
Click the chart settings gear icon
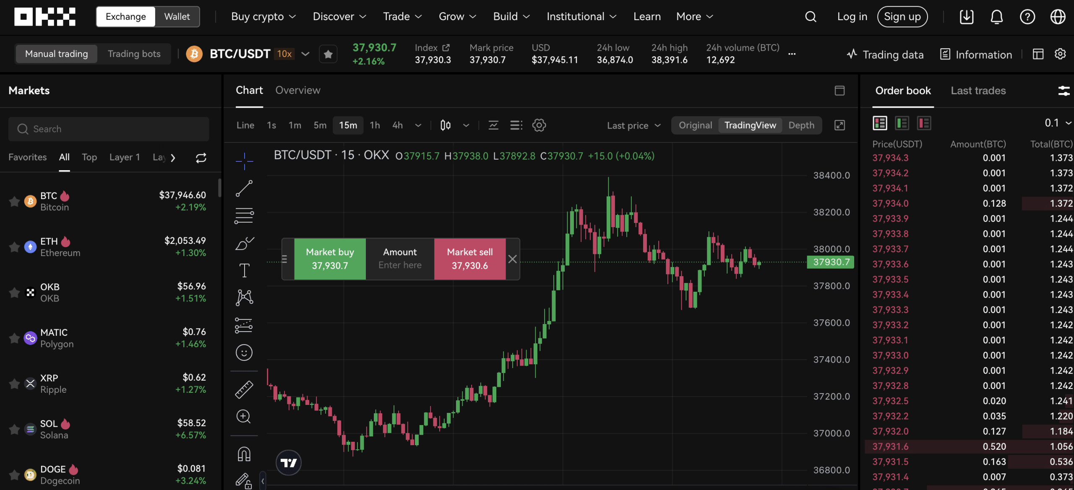(x=539, y=124)
